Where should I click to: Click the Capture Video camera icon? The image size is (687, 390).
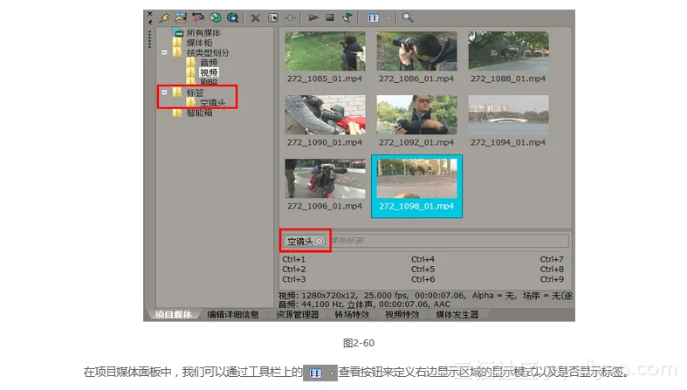198,18
